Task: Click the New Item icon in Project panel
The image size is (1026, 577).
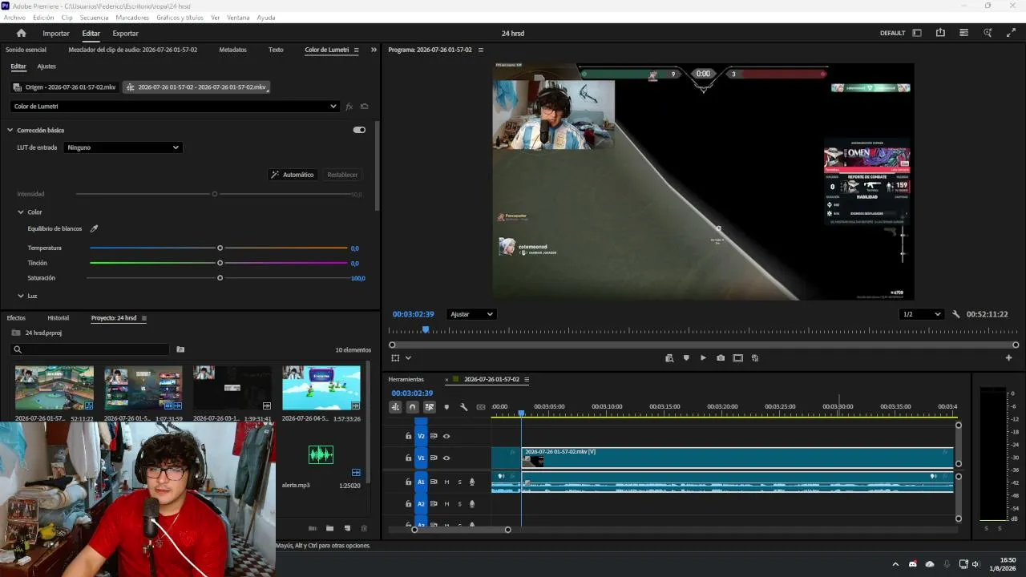Action: coord(347,528)
